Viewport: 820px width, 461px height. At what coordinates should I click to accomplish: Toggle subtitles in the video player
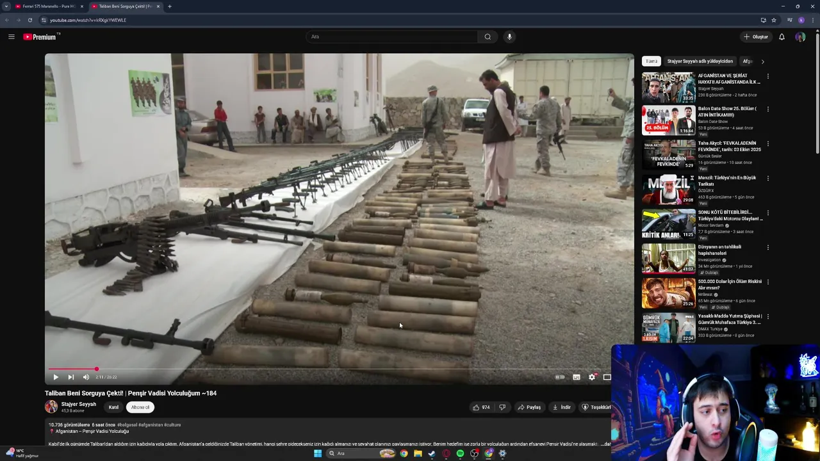[577, 377]
